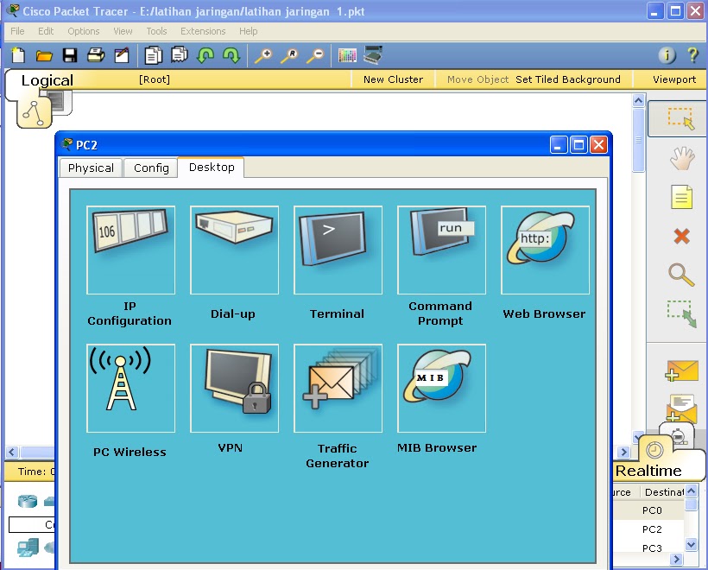Open the PC Wireless tower icon
The width and height of the screenshot is (708, 570).
130,388
